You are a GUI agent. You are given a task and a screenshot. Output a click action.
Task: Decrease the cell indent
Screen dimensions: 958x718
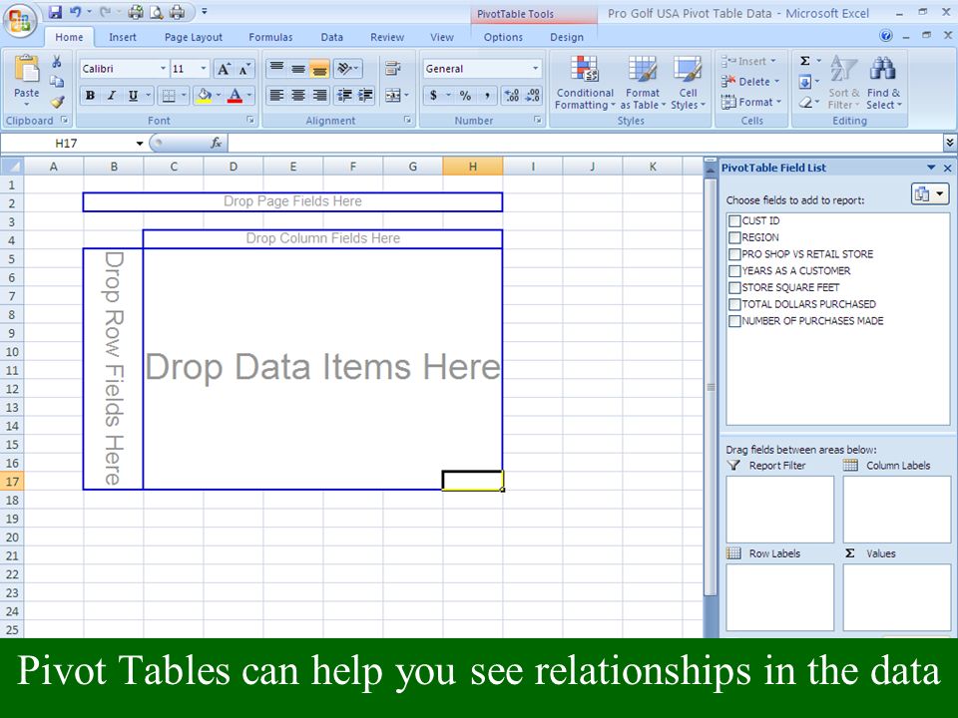pos(344,96)
